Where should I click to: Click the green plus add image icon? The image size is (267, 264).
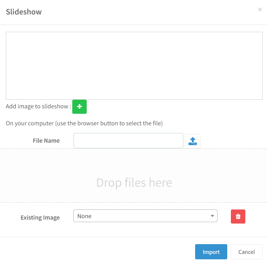(x=79, y=107)
